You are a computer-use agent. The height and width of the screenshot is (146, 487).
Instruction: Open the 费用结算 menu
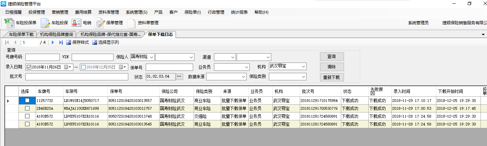tap(83, 12)
